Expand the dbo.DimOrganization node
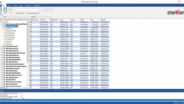Viewport: 184px width, 104px height. (x=1, y=60)
